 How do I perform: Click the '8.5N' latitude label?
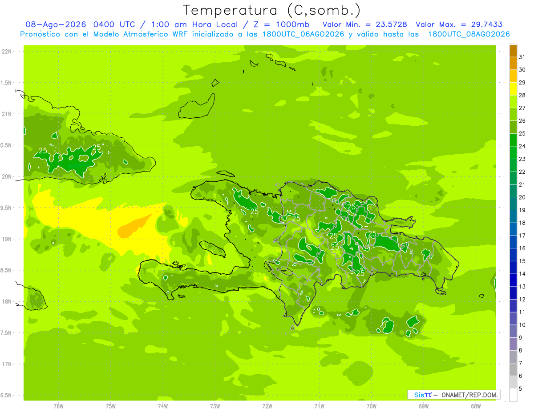7,270
